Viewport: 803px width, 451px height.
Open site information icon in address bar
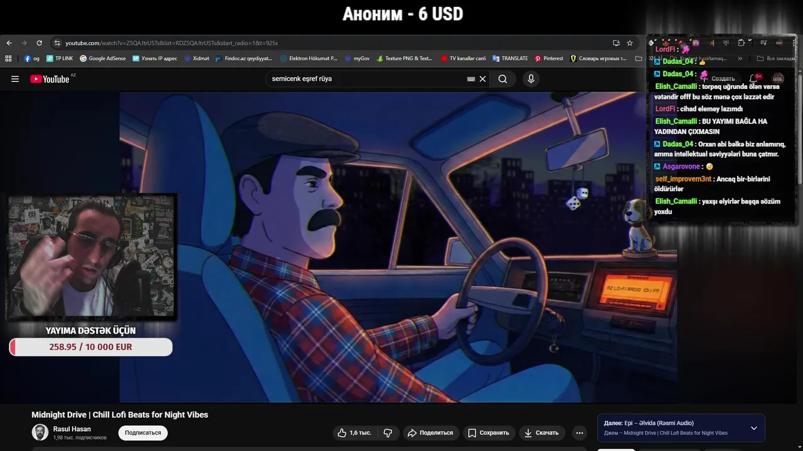coord(57,43)
